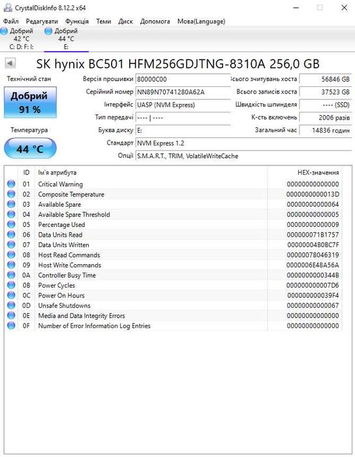Viewport: 355px width, 457px height.
Task: Switch to disk C: D: F: I: at 42 °C
Action: 21,39
